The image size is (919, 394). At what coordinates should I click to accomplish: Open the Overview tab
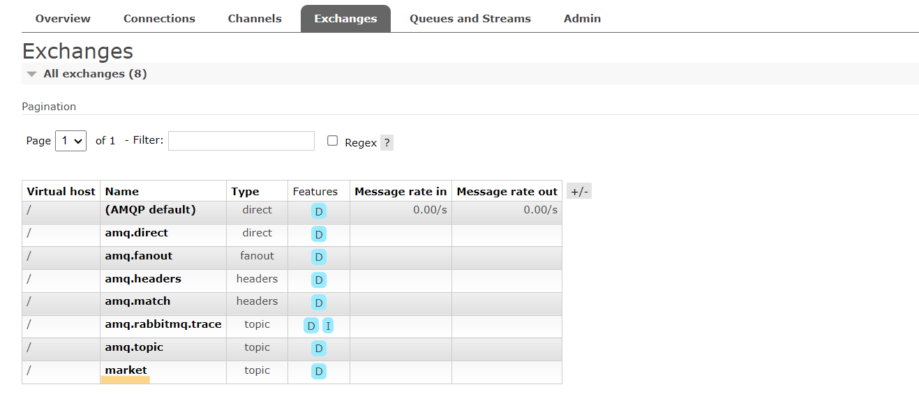pos(63,19)
